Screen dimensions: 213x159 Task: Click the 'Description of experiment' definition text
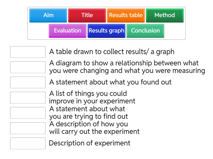point(90,143)
